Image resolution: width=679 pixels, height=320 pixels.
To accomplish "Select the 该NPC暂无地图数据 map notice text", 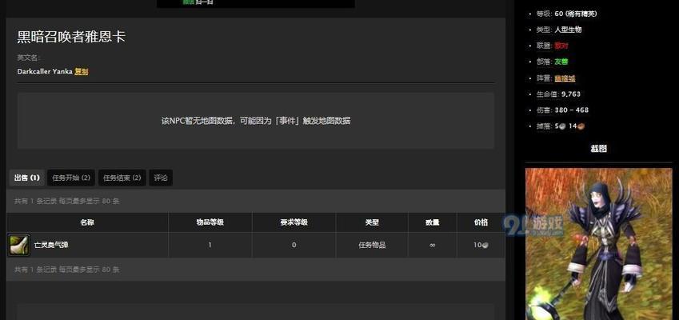I will tap(256, 121).
